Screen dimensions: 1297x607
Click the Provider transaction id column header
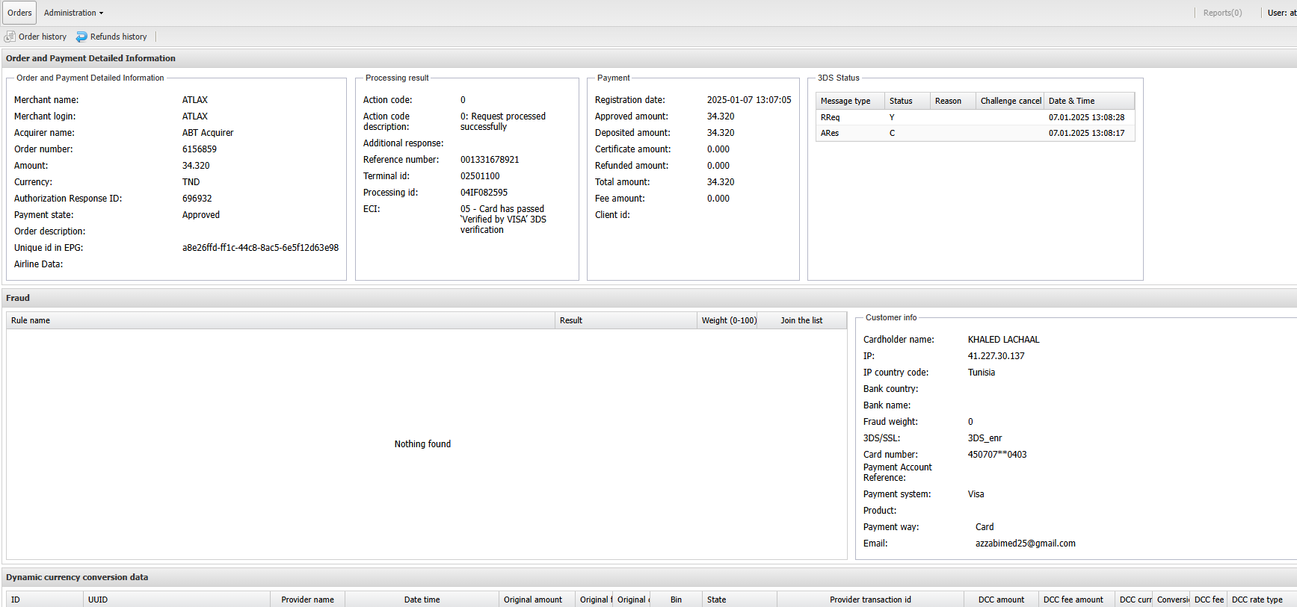pyautogui.click(x=870, y=600)
